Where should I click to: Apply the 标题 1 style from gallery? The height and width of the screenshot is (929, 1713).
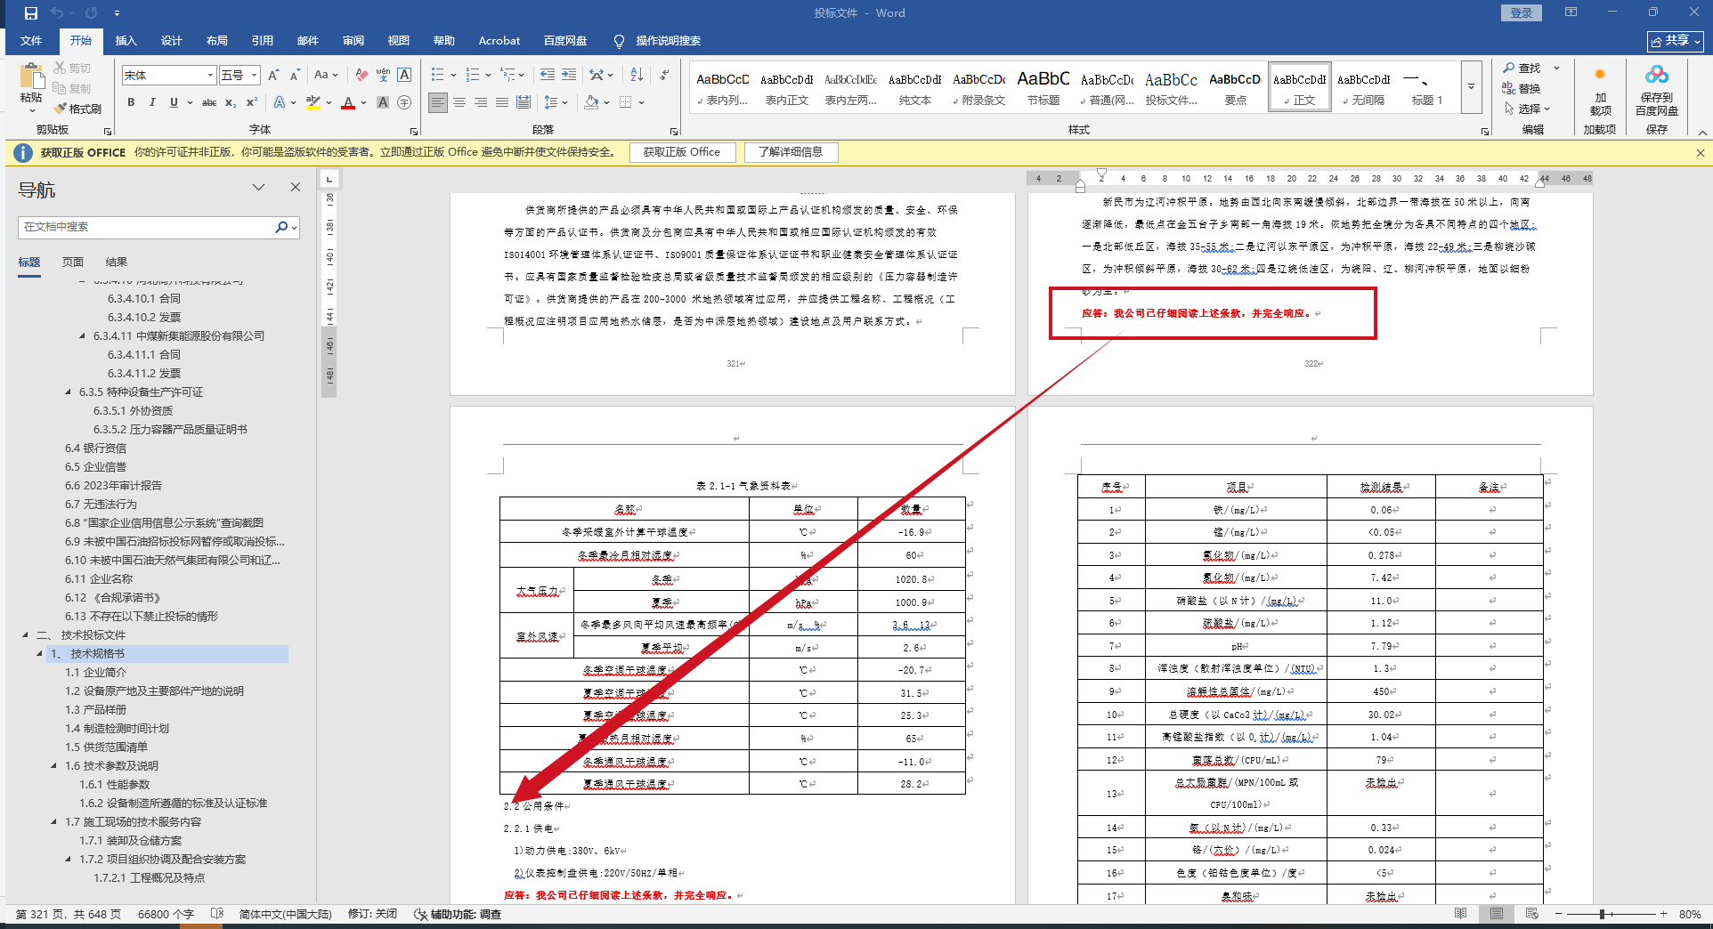[x=1426, y=88]
